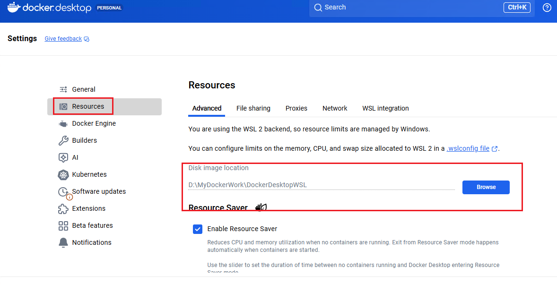Open the Give feedback link
The width and height of the screenshot is (557, 293).
point(63,39)
